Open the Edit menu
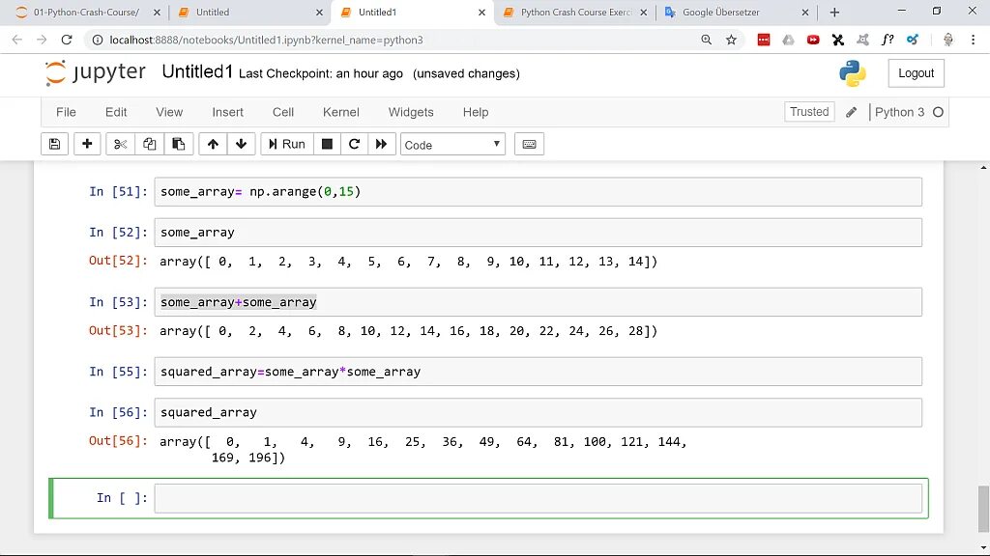The height and width of the screenshot is (556, 990). [116, 112]
